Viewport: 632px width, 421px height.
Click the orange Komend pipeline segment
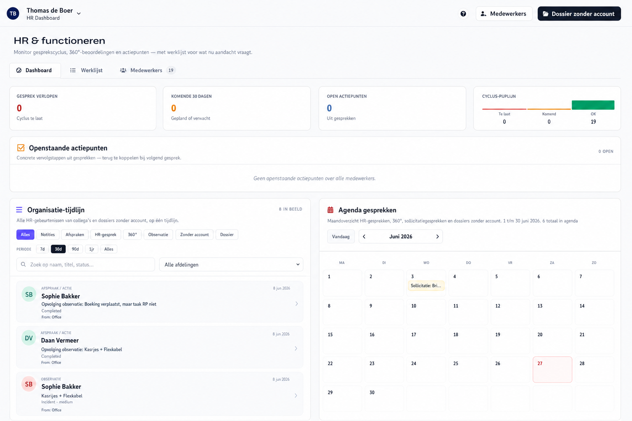[x=549, y=109]
